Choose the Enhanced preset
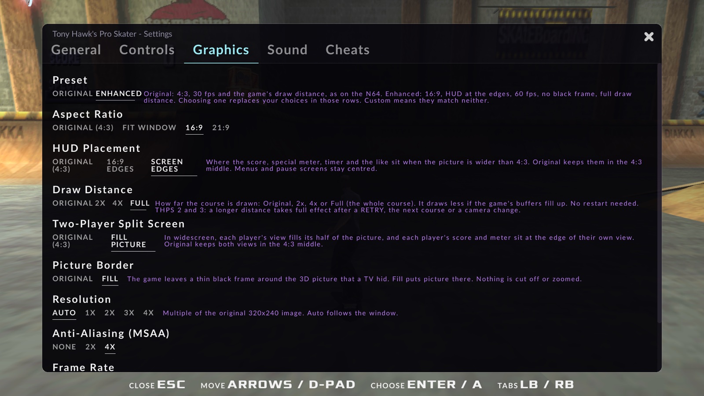Viewport: 704px width, 396px height. 119,94
